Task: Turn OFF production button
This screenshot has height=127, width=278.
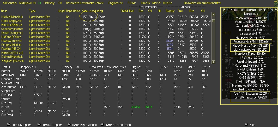Action: [116, 125]
